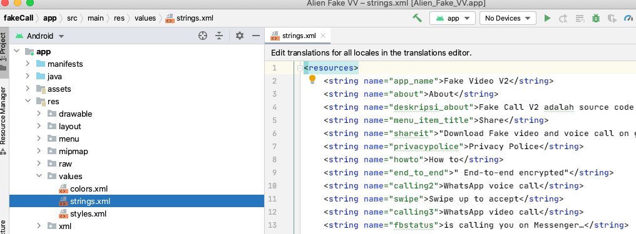This screenshot has height=234, width=636.
Task: Click the values breadcrumb in navigation bar
Action: [x=145, y=18]
